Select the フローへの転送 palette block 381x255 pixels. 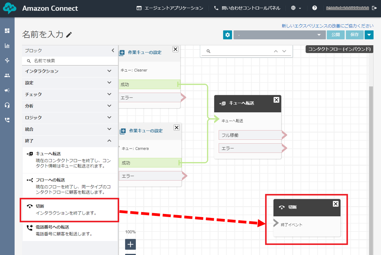[x=70, y=186]
